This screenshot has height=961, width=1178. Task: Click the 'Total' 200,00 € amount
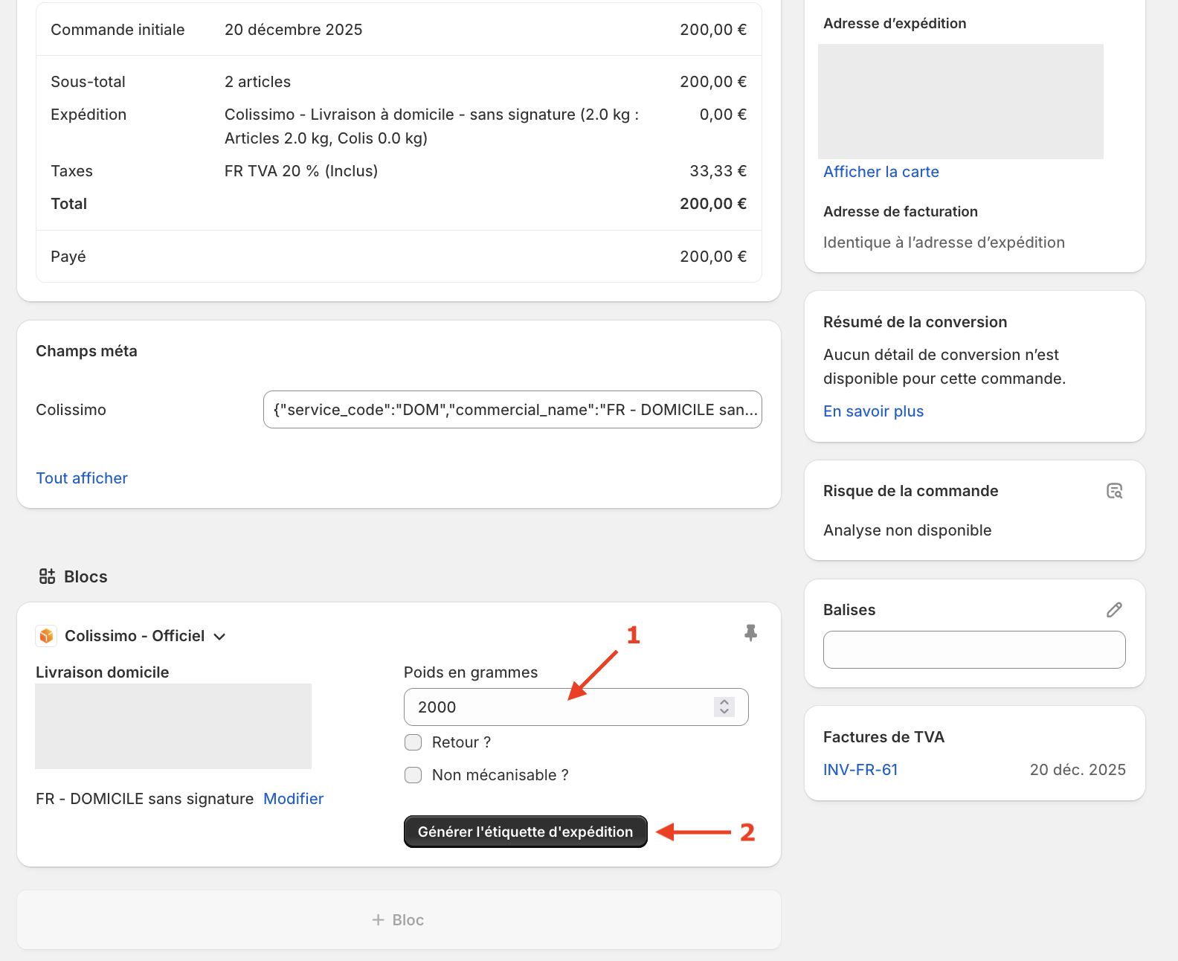(713, 204)
